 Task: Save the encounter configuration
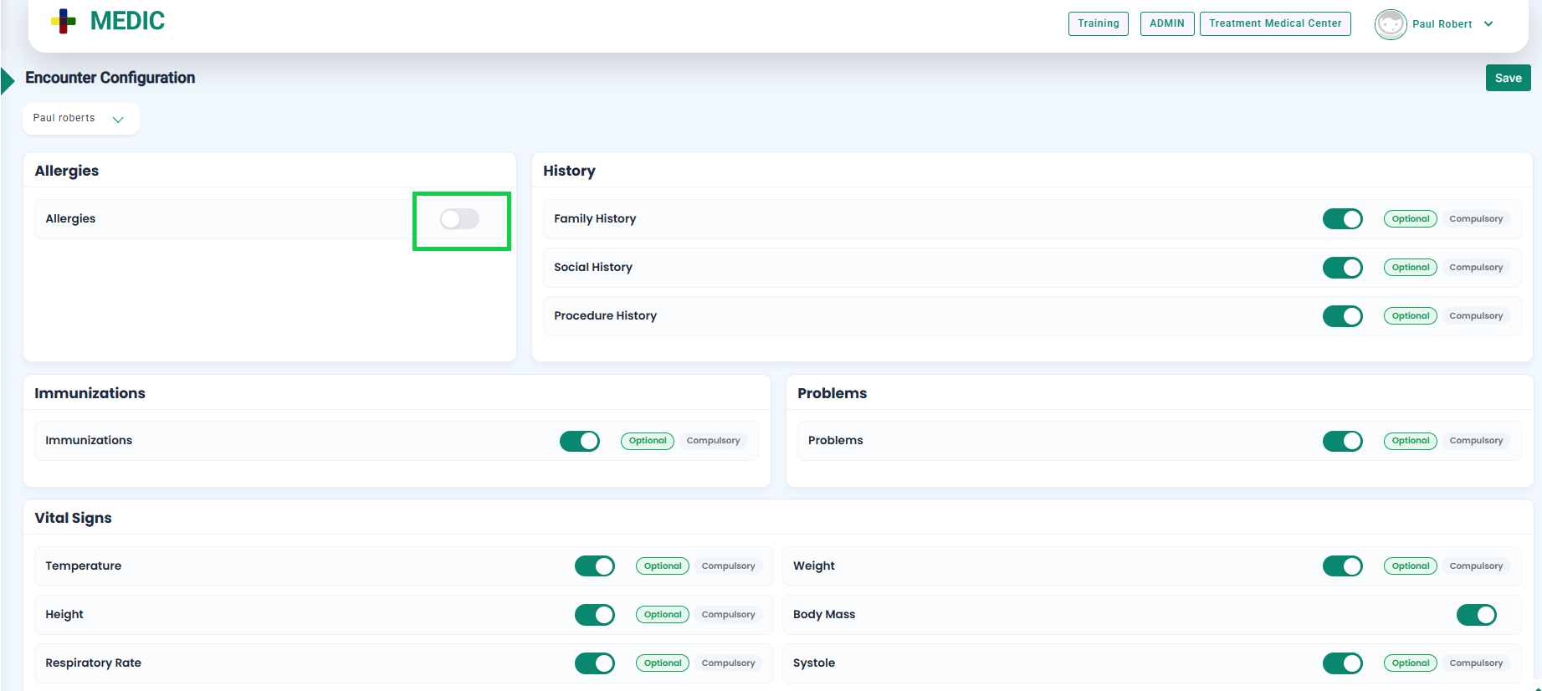click(1508, 78)
